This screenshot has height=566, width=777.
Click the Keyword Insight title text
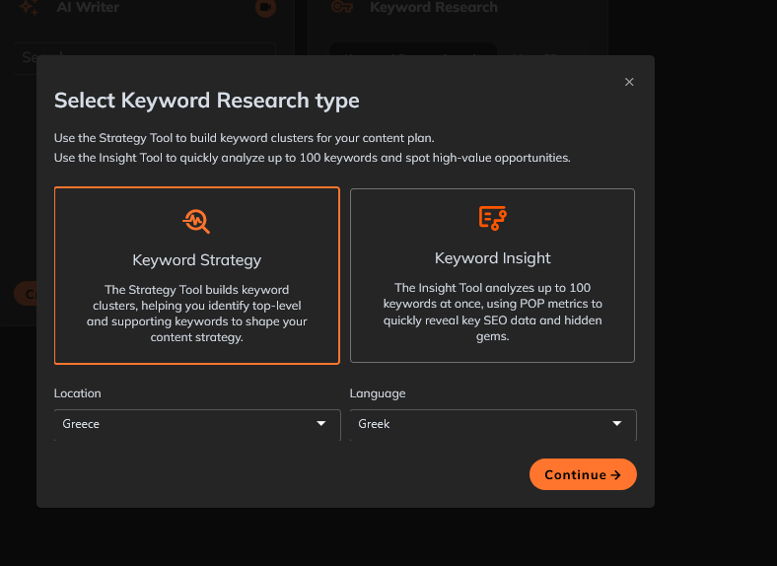pos(493,258)
